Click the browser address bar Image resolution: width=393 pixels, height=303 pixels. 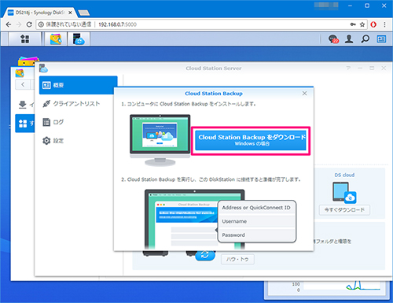pyautogui.click(x=196, y=24)
